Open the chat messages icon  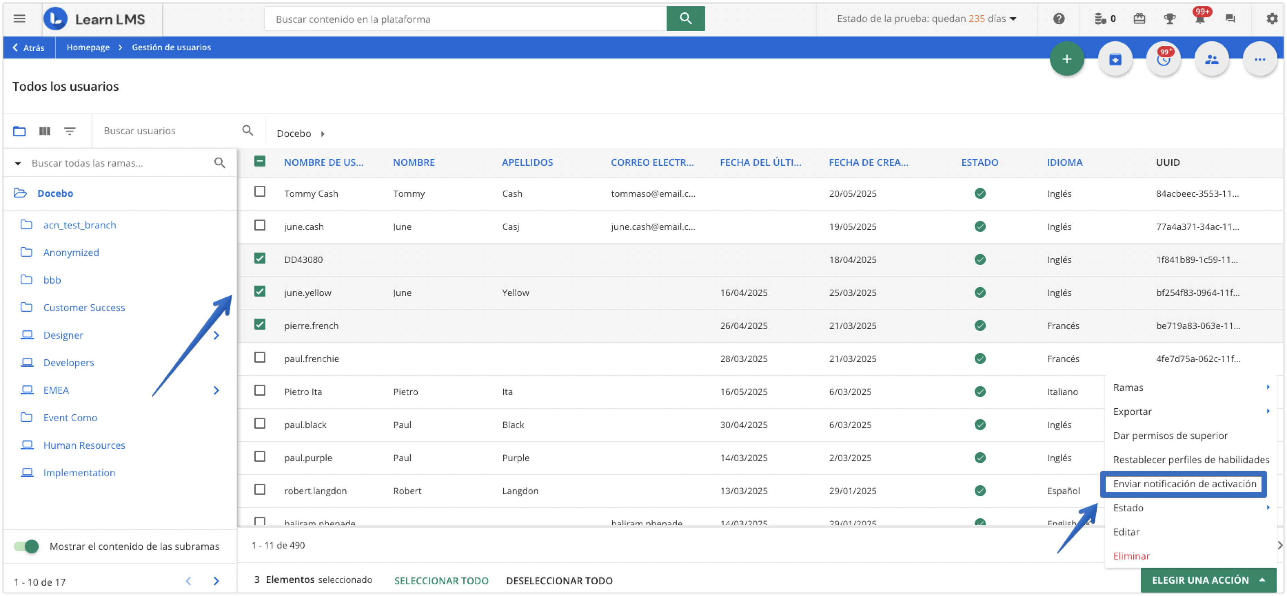click(x=1230, y=19)
